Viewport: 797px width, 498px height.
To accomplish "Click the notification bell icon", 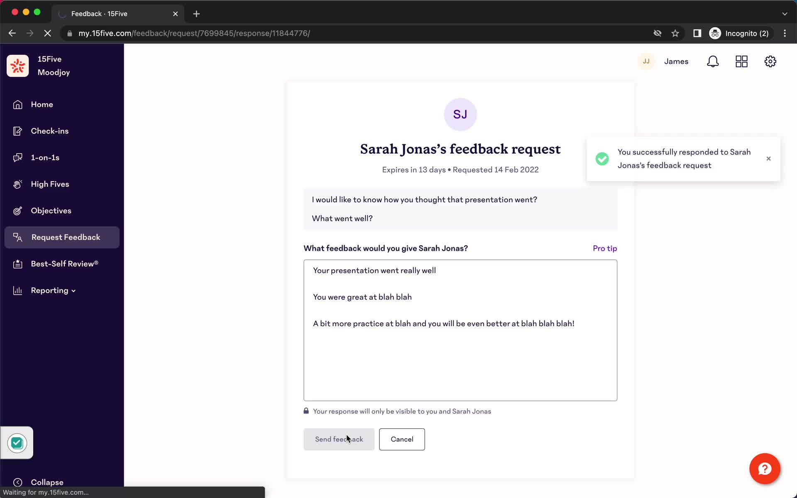I will click(713, 61).
